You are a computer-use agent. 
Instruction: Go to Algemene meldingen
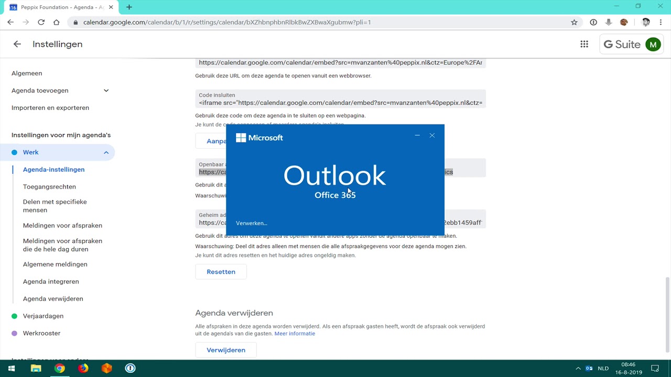(x=55, y=264)
